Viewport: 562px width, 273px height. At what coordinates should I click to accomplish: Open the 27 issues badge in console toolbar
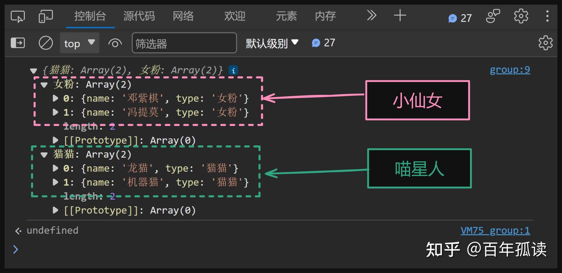(324, 43)
